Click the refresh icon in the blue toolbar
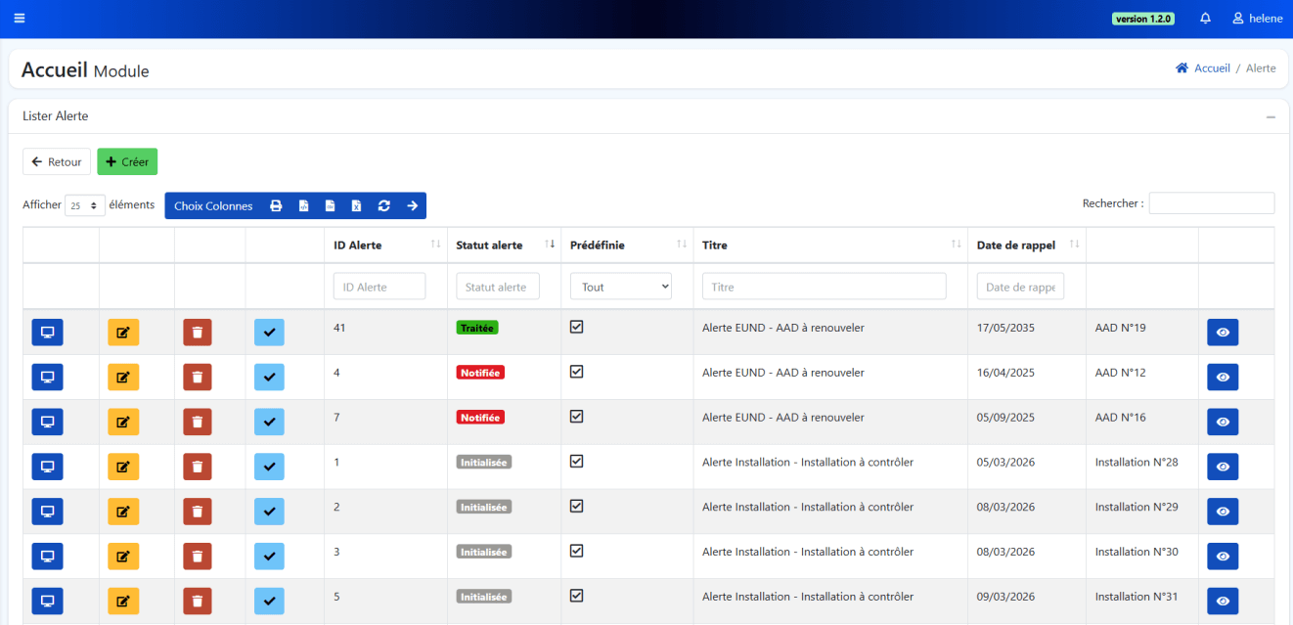This screenshot has width=1293, height=625. click(x=384, y=206)
